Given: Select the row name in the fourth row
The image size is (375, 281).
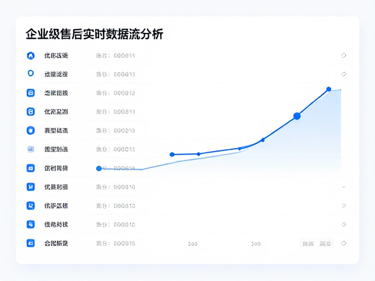Looking at the screenshot, I should tap(56, 112).
